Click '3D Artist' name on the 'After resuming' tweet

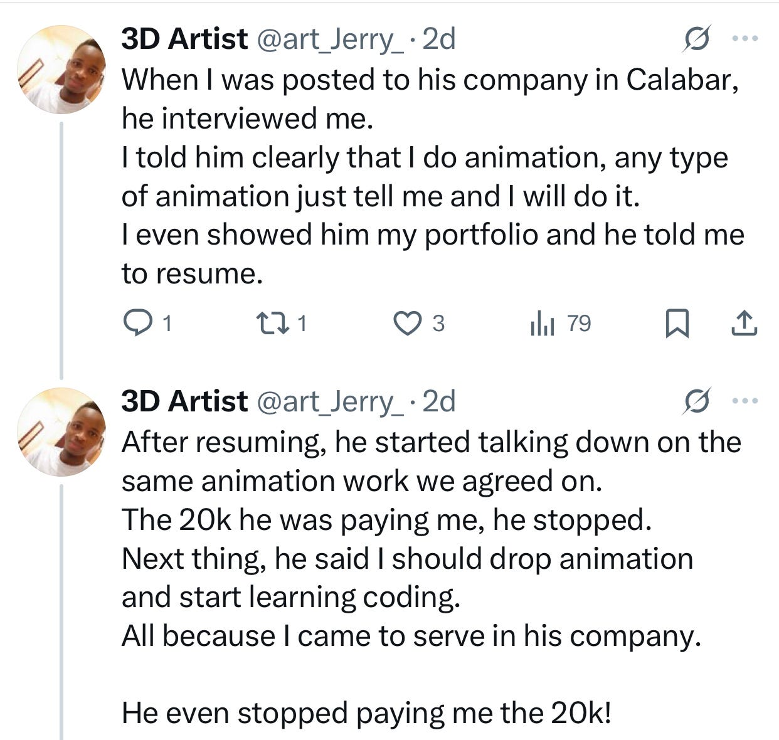click(x=184, y=401)
